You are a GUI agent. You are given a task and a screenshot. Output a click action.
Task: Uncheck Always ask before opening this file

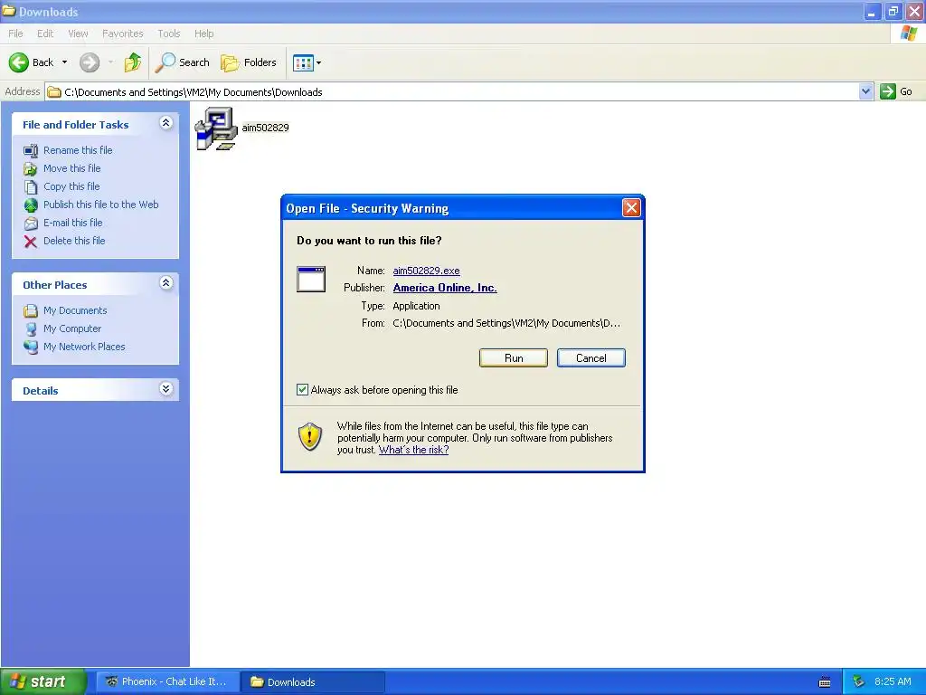pyautogui.click(x=302, y=389)
